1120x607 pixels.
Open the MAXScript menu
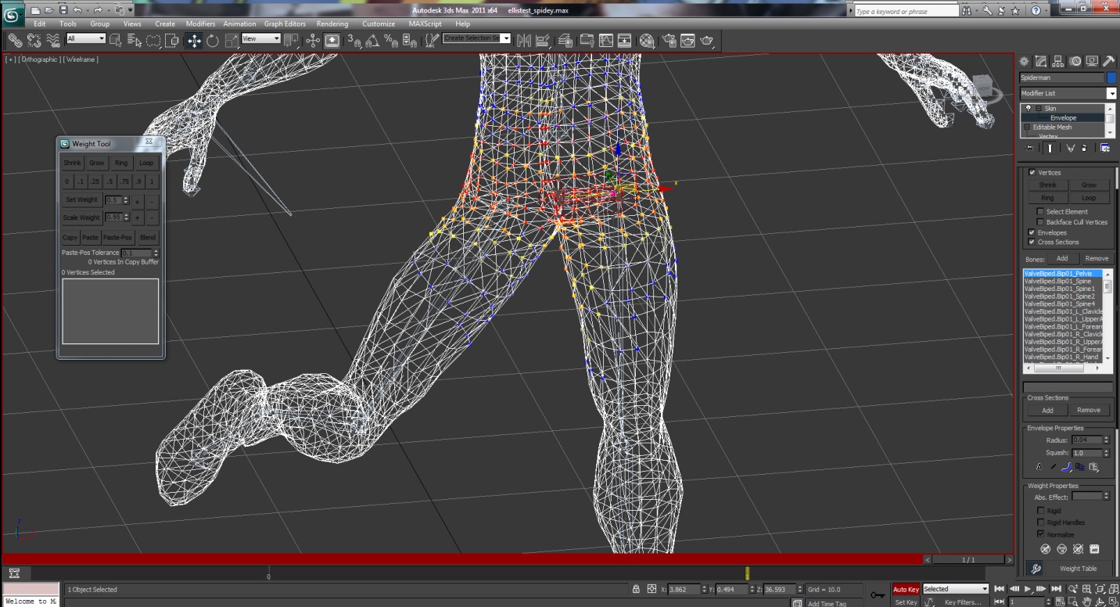(425, 24)
